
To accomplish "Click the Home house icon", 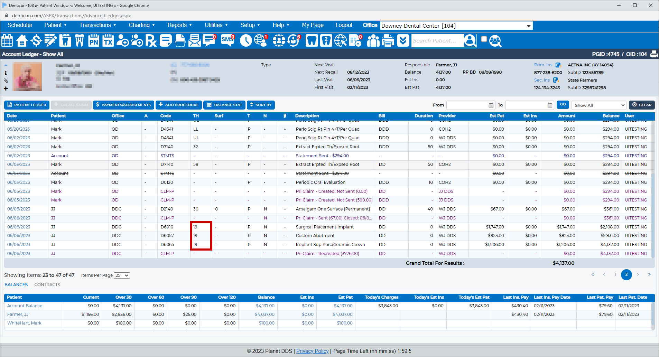I will pos(22,41).
